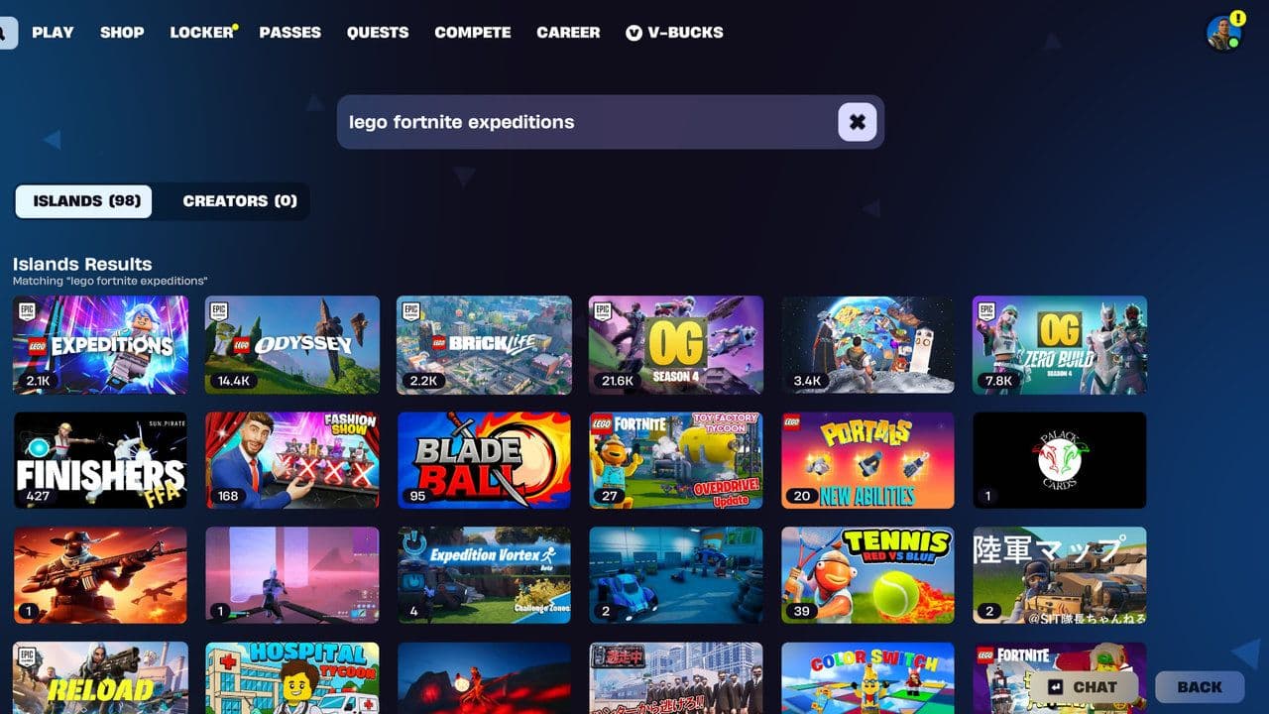Click the V-Bucks coin icon
This screenshot has height=714, width=1269.
click(634, 33)
